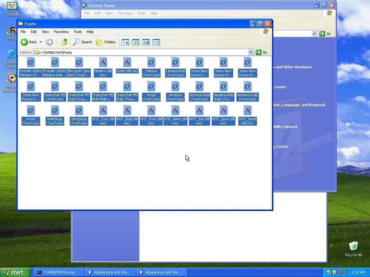This screenshot has width=370, height=277.
Task: Expand the Fonts address bar dropdown
Action: pos(251,52)
